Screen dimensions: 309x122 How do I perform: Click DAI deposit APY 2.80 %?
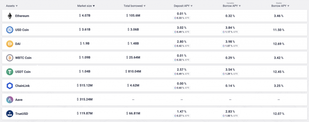pyautogui.click(x=181, y=41)
